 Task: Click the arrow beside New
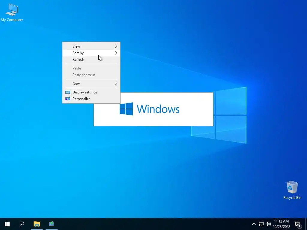[116, 84]
